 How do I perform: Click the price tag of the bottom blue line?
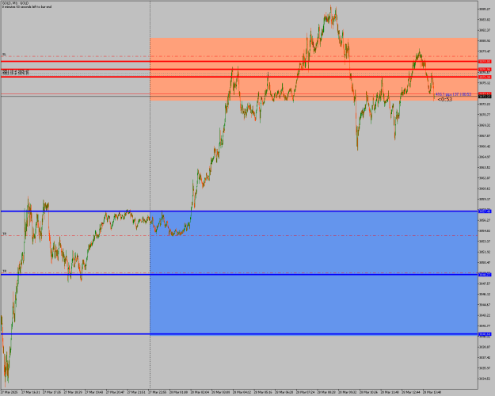tap(485, 334)
